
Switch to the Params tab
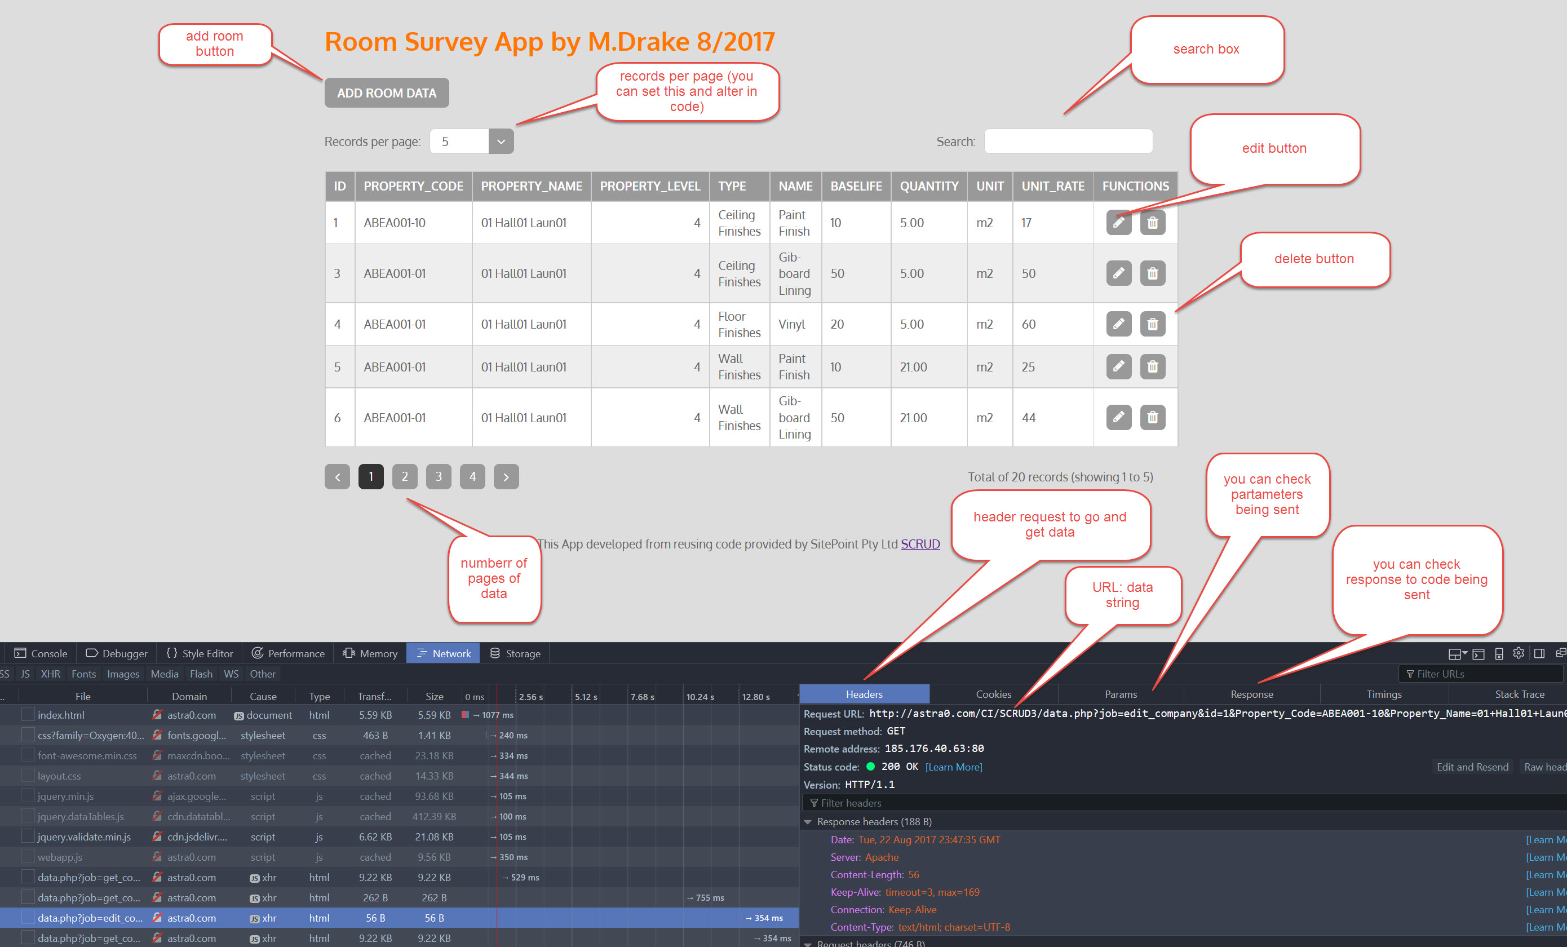pos(1120,694)
